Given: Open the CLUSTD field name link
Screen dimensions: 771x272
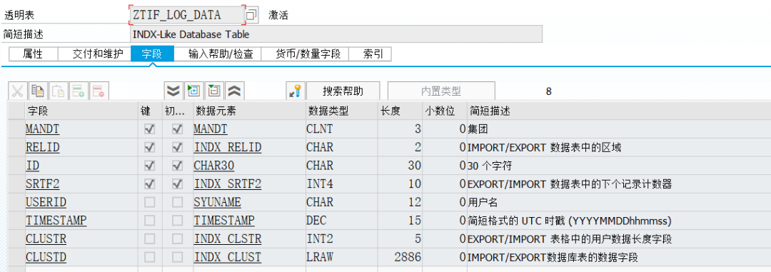Looking at the screenshot, I should click(x=46, y=257).
